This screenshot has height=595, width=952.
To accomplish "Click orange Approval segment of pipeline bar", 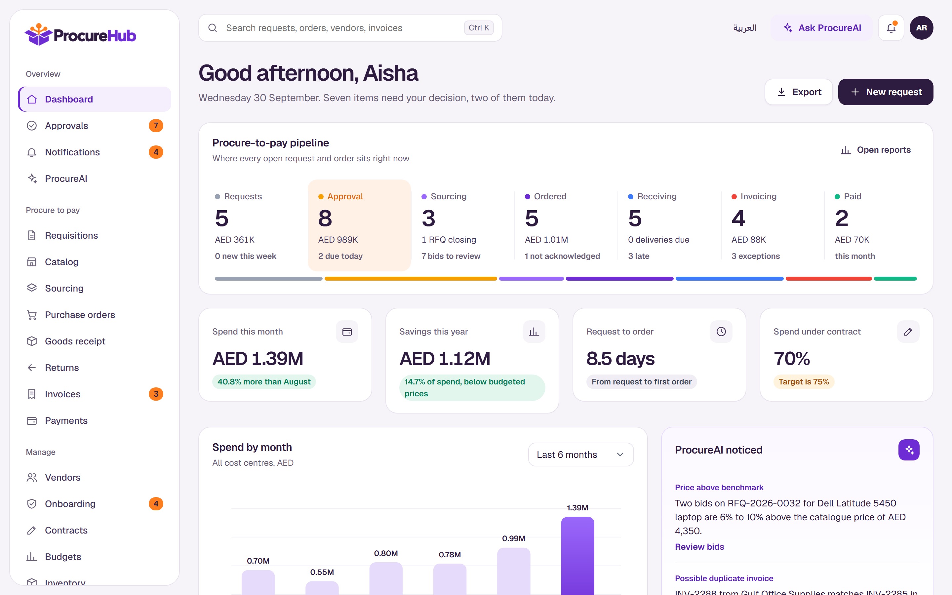I will click(411, 279).
